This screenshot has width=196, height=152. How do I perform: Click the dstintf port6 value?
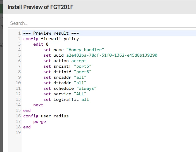click(83, 72)
